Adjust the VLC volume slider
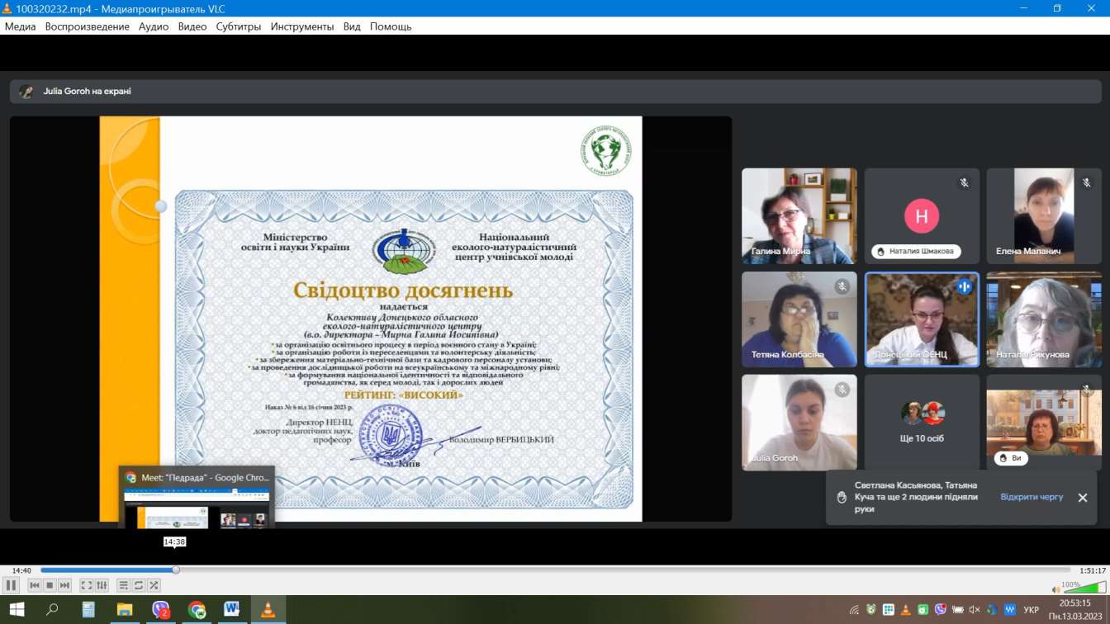The height and width of the screenshot is (624, 1110). point(1084,589)
